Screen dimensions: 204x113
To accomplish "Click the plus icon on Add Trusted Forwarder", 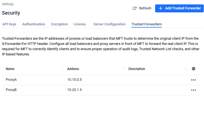I will point(161,8).
